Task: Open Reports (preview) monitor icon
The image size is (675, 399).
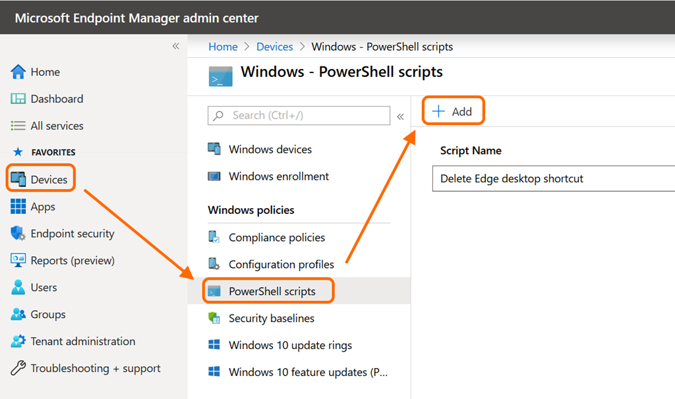Action: 18,261
